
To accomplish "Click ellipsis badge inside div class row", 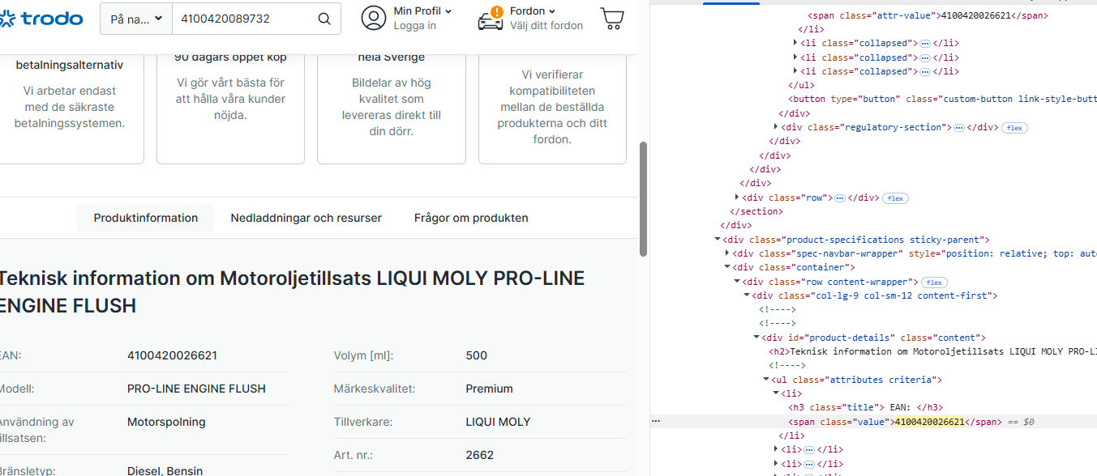I will point(840,198).
